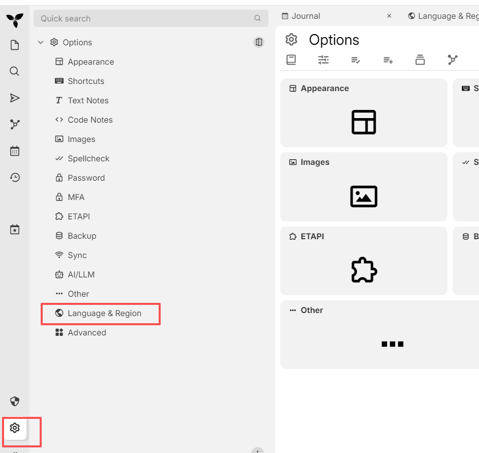Click the jump-to-note arrow icon in launcher

(x=15, y=98)
